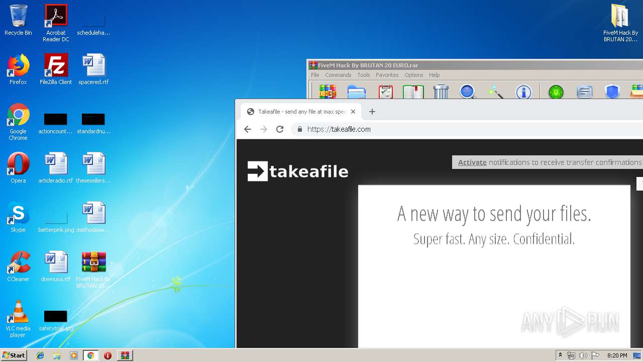This screenshot has width=643, height=362.
Task: Select methodsow document on desktop
Action: (93, 217)
